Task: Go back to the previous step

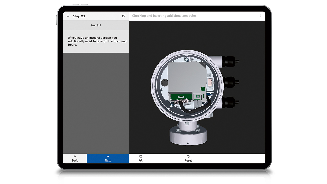Action: 75,158
